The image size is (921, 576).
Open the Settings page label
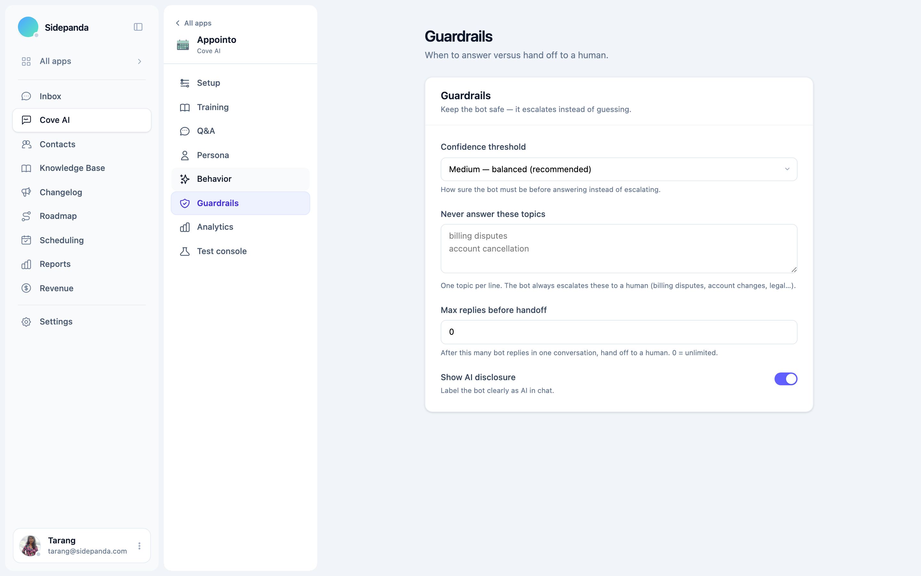[x=56, y=322]
